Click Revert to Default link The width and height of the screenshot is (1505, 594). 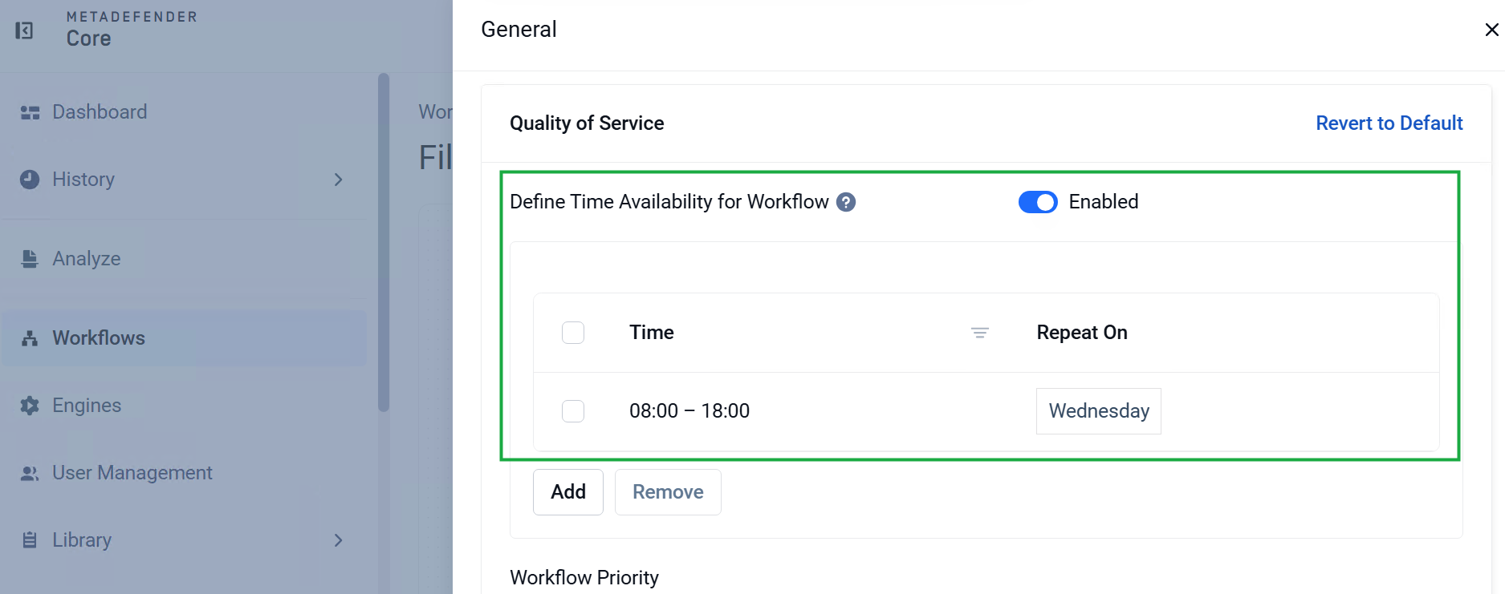(1389, 123)
